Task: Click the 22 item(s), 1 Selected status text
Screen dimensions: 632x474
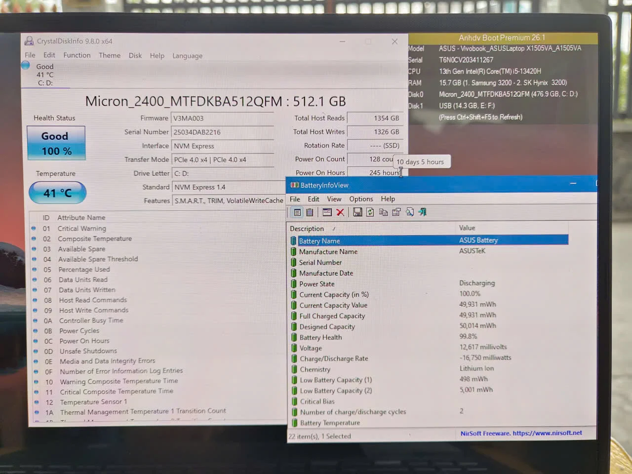Action: 320,436
